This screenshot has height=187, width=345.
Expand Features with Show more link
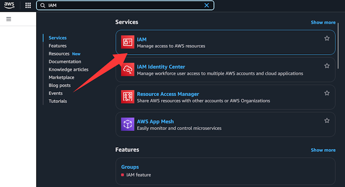[x=323, y=150]
